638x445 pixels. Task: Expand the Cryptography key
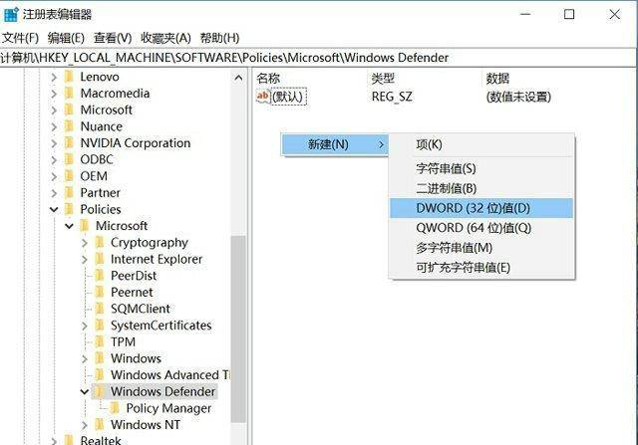click(84, 243)
